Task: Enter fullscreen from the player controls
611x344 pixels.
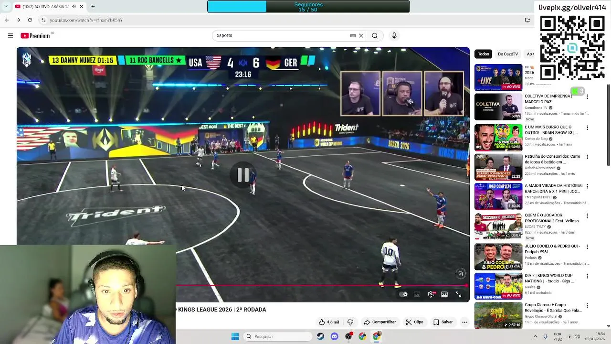Action: (458, 294)
